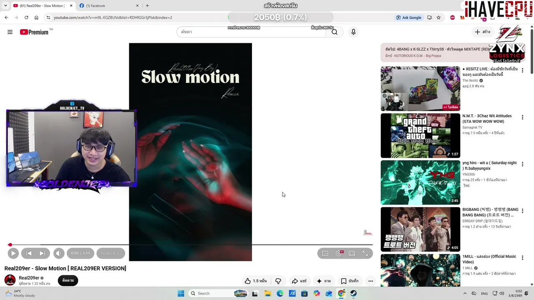The width and height of the screenshot is (534, 300).
Task: Open BIGBANG BANG BANG BANG thumbnail
Action: click(420, 230)
